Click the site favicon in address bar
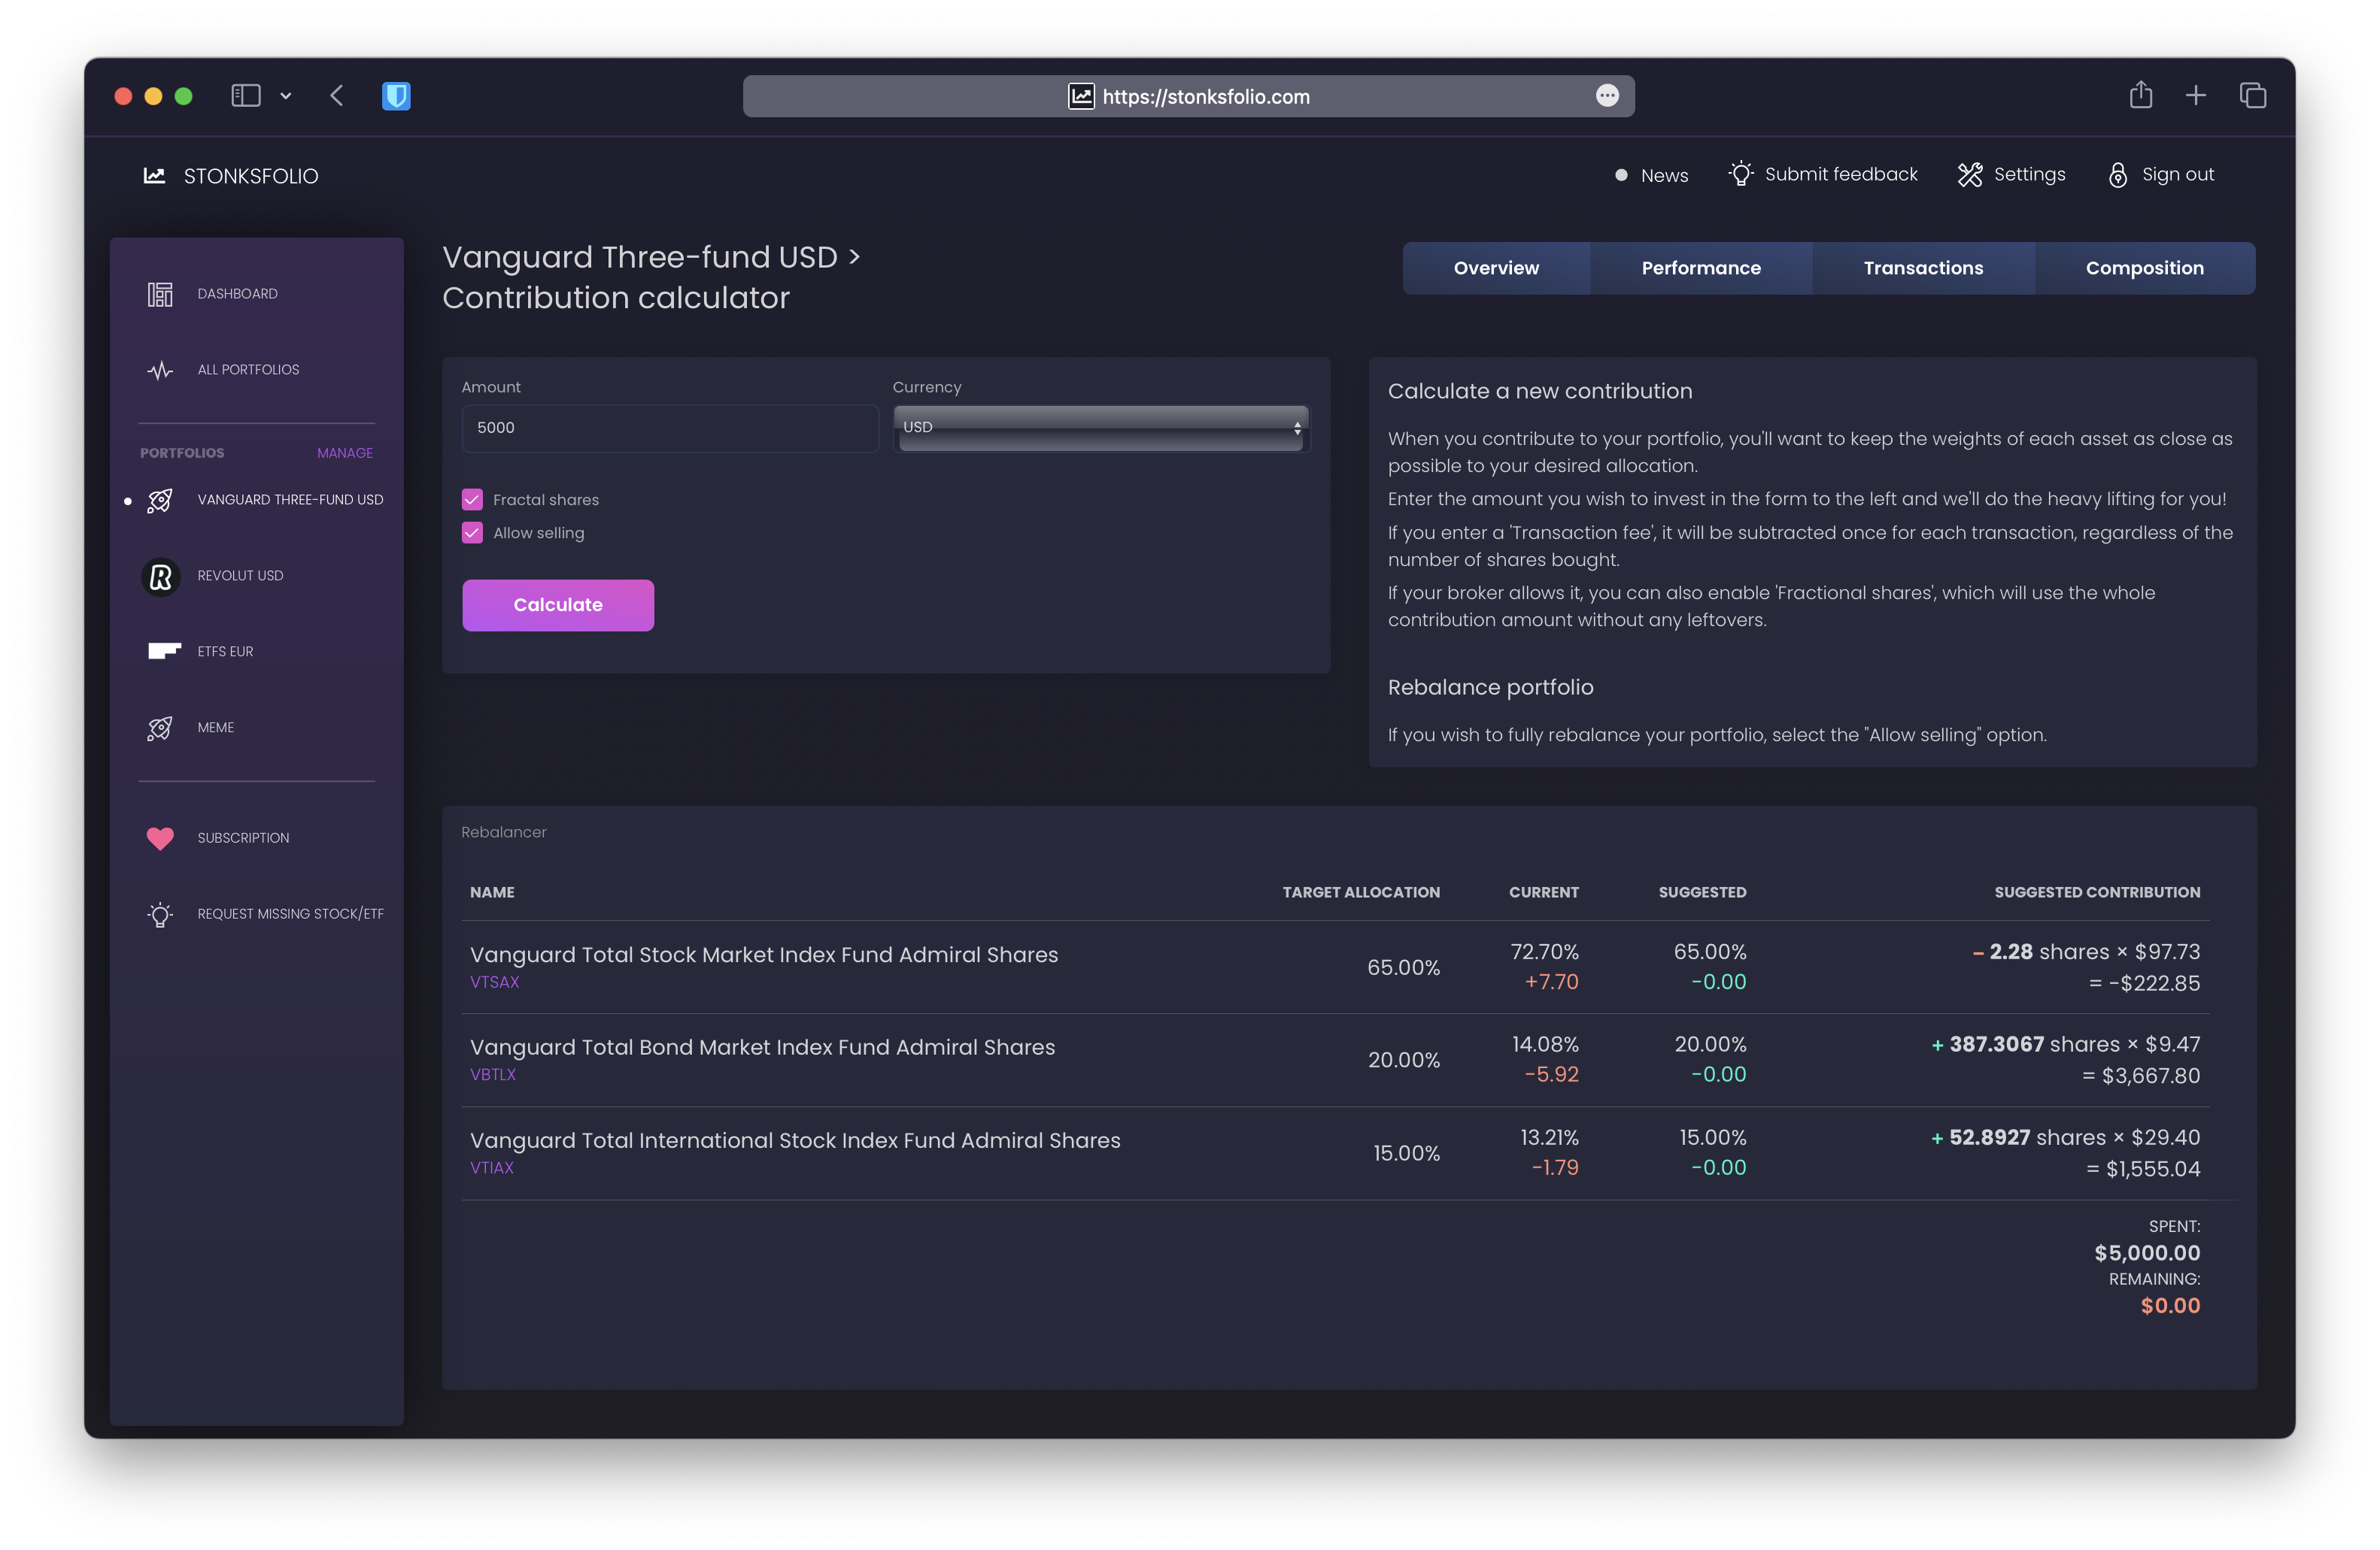Screen dimensions: 2380x1550 pos(1081,96)
